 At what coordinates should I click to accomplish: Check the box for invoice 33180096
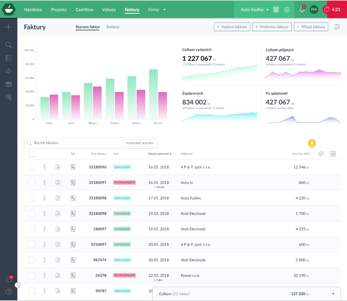coord(32,167)
